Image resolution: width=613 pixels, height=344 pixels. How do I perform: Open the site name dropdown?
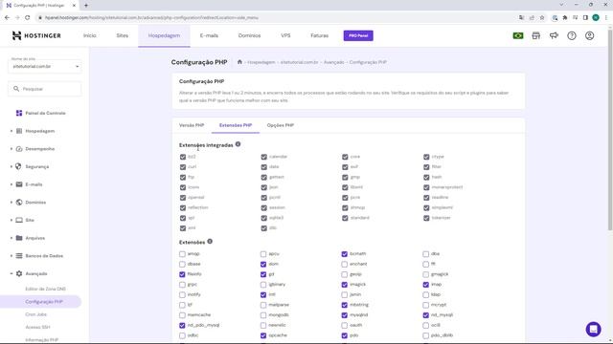pyautogui.click(x=45, y=65)
